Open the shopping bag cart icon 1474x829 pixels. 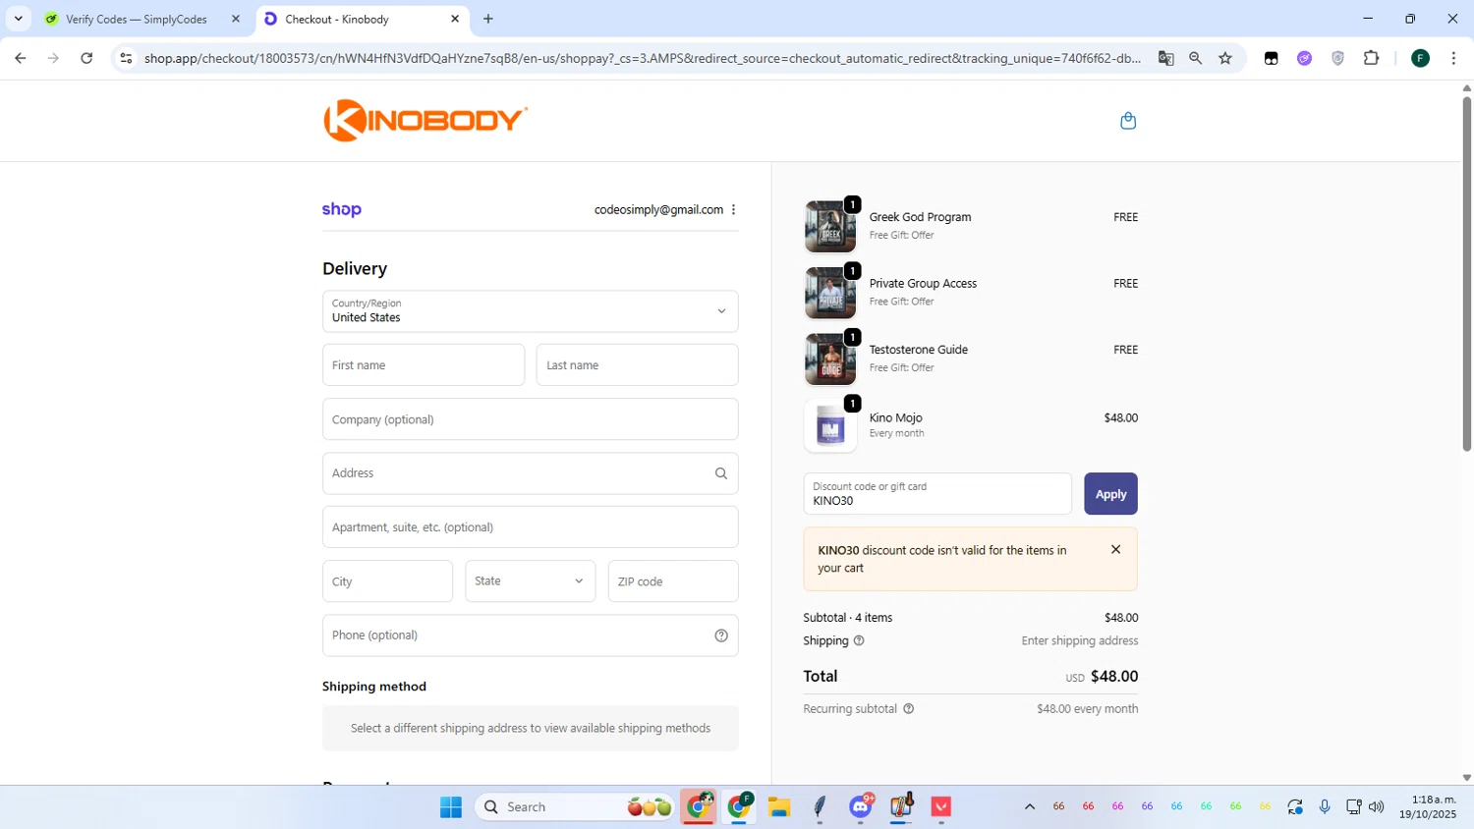coord(1128,121)
